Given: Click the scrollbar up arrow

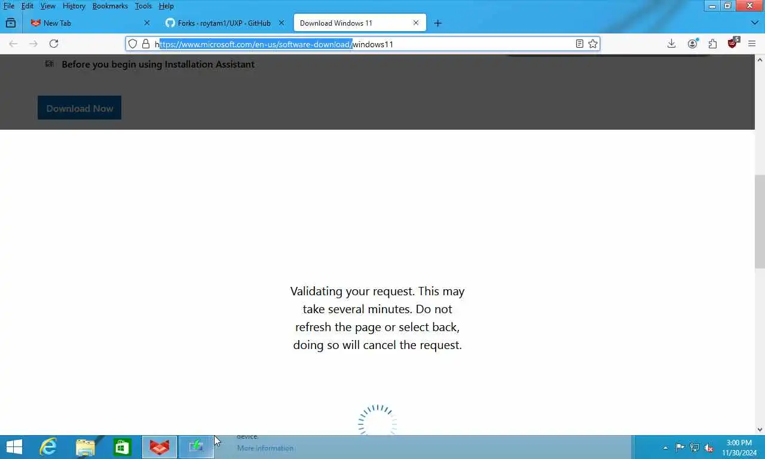Looking at the screenshot, I should [x=760, y=60].
